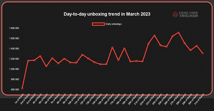Click the 23rd of March data point
This screenshot has height=111, width=214.
154,36
